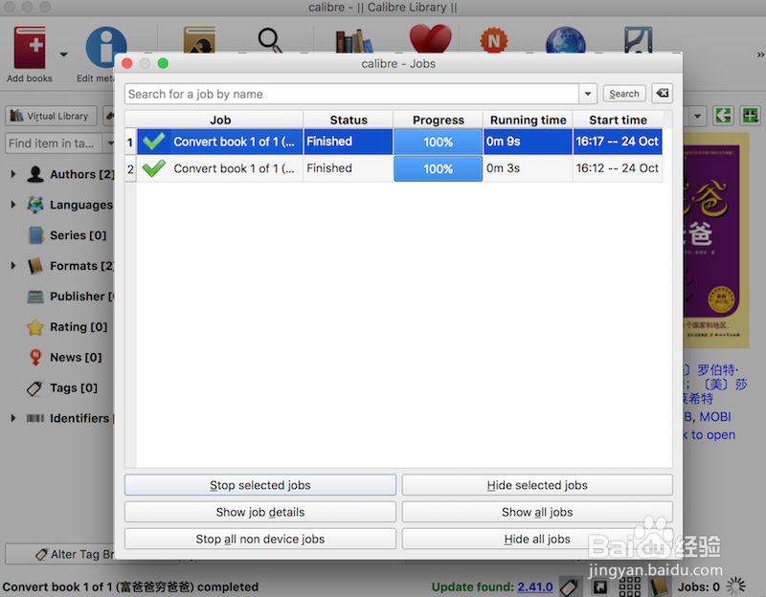Toggle the Tag browser icon in status bar
Screen dimensions: 766x597
(570, 586)
